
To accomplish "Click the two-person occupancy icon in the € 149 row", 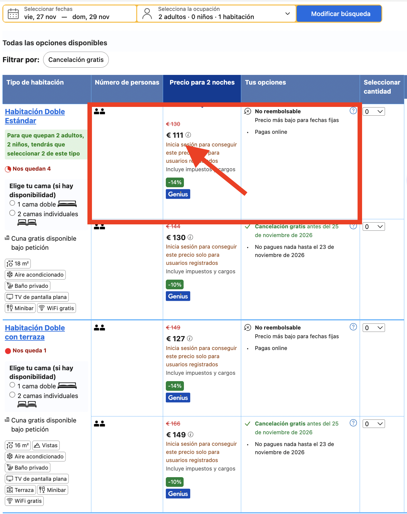I will pyautogui.click(x=99, y=424).
